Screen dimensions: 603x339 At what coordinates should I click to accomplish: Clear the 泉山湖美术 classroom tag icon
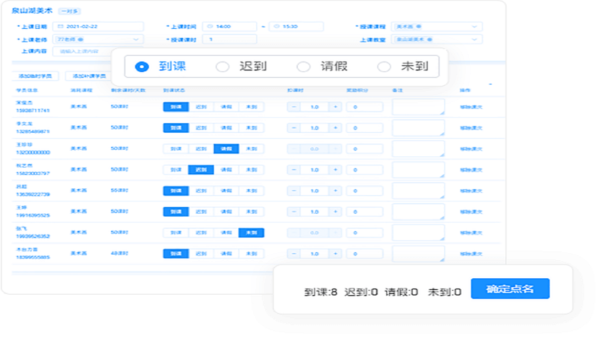tap(429, 40)
